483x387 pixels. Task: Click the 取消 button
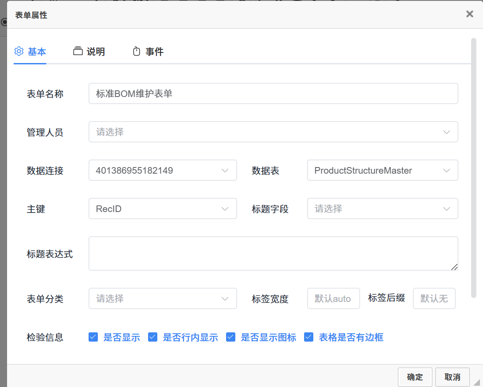(452, 377)
